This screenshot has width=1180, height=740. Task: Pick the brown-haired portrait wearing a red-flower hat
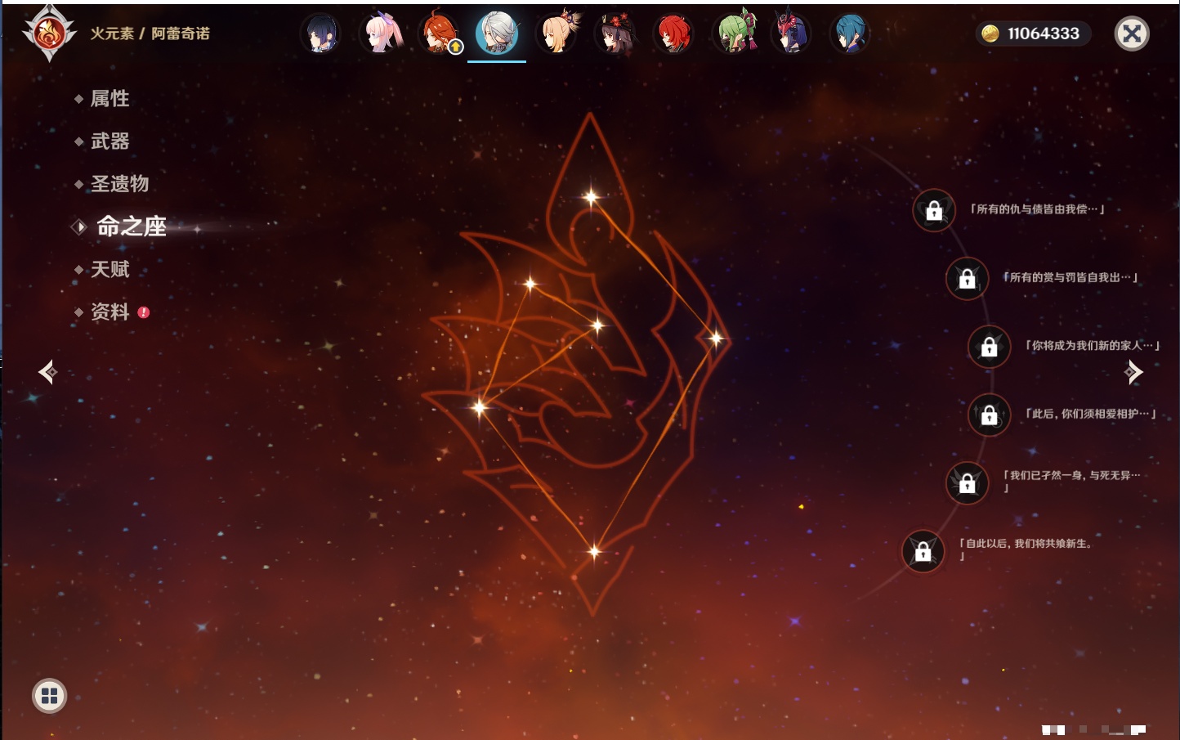(615, 34)
